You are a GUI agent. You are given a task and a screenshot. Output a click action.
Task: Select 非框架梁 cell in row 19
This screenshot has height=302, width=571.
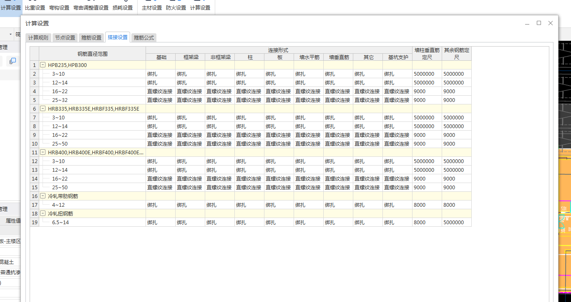coord(220,223)
